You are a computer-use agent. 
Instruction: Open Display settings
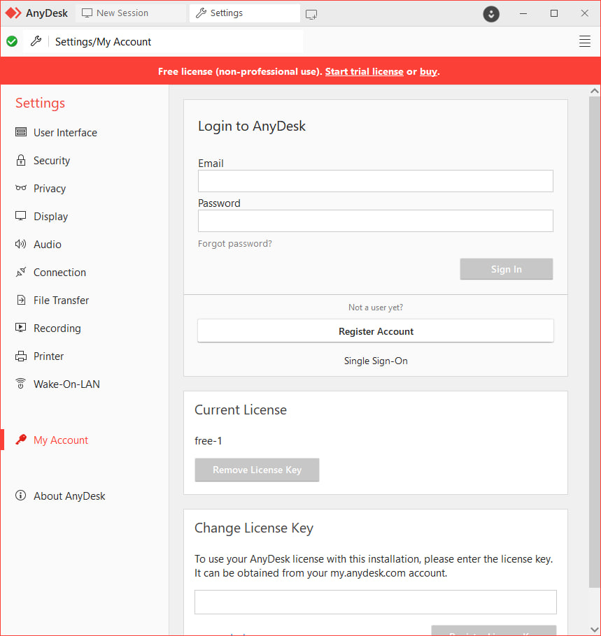(50, 217)
